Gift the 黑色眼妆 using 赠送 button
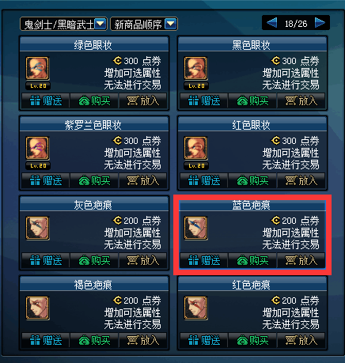The image size is (345, 363). click(x=204, y=100)
